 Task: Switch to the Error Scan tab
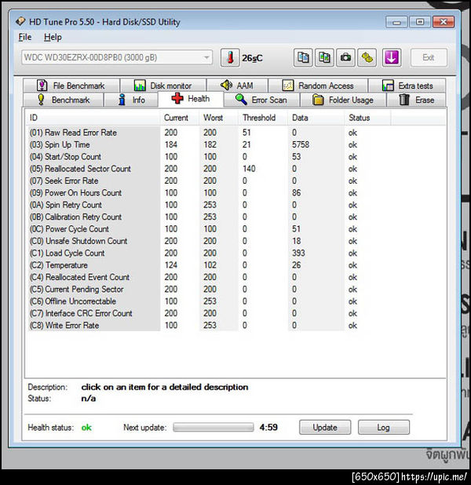tap(261, 100)
